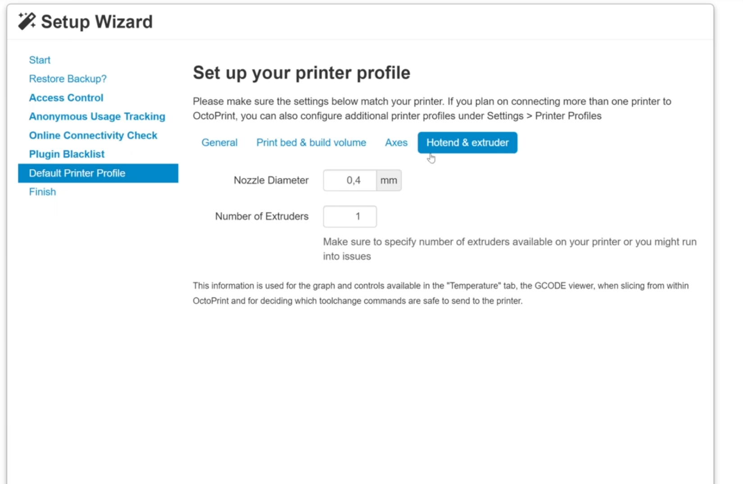Go to the Finish wizard step
The image size is (743, 484).
point(42,192)
